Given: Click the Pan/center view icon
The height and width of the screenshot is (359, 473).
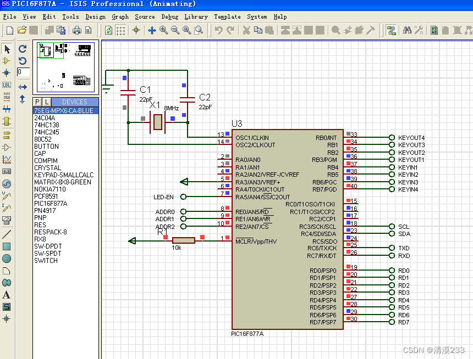Looking at the screenshot, I should [152, 30].
